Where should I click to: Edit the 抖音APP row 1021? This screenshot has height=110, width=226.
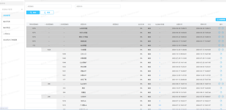coord(221,75)
